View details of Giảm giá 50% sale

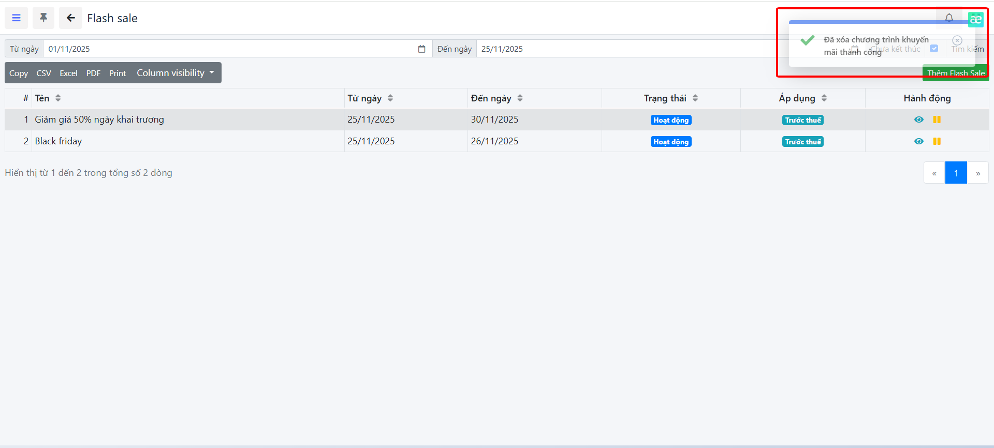click(x=919, y=120)
